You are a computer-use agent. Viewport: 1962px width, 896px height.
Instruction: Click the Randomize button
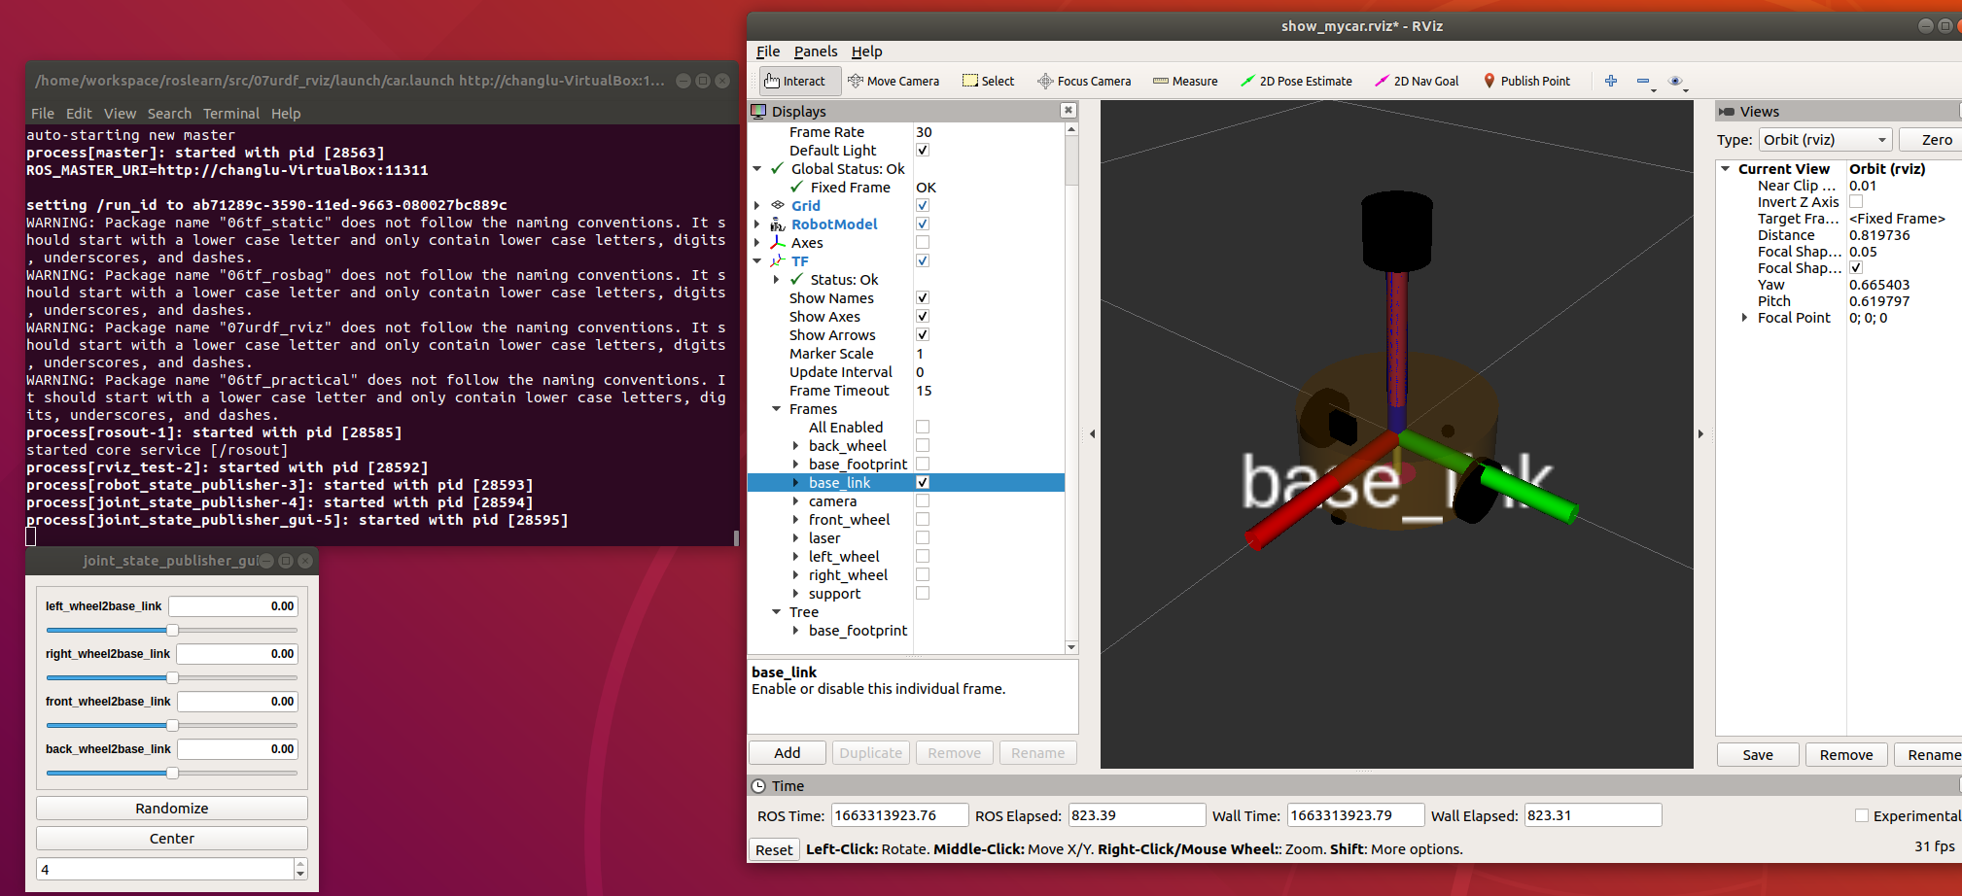tap(172, 809)
